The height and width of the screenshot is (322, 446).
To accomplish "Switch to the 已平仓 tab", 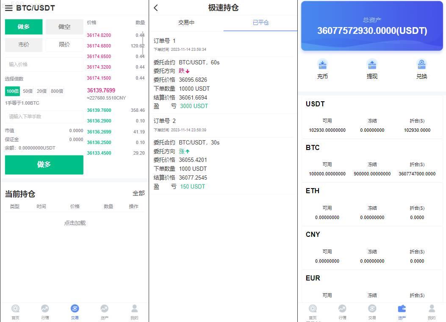I will [260, 22].
